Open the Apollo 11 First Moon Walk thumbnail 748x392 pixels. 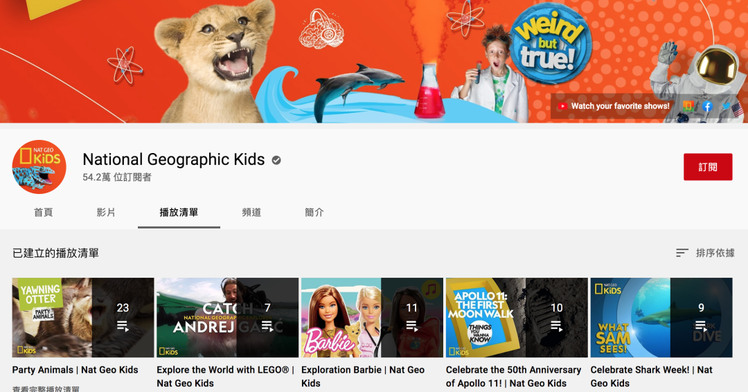coord(517,318)
